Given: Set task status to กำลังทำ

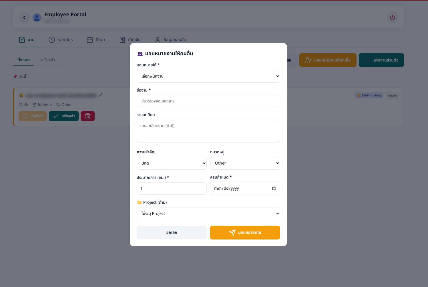Looking at the screenshot, I should click(x=33, y=116).
